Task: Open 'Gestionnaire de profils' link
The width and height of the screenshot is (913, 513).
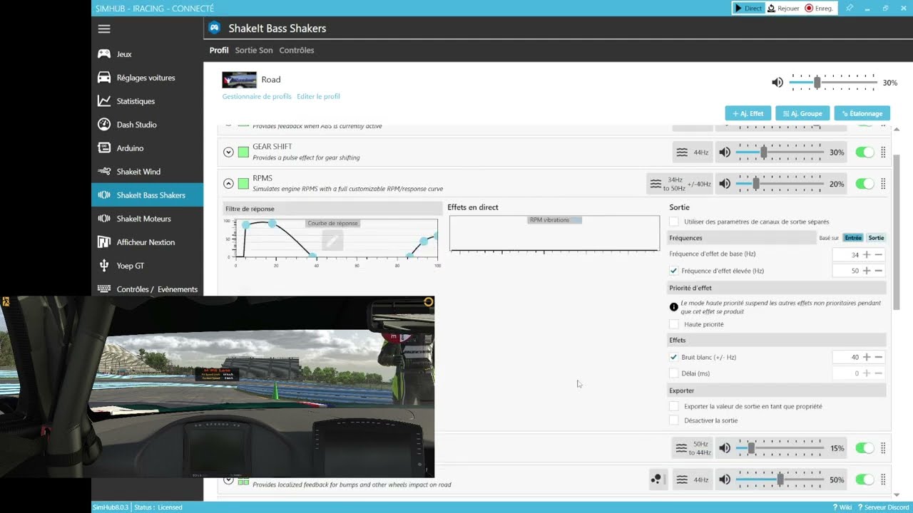Action: 257,96
